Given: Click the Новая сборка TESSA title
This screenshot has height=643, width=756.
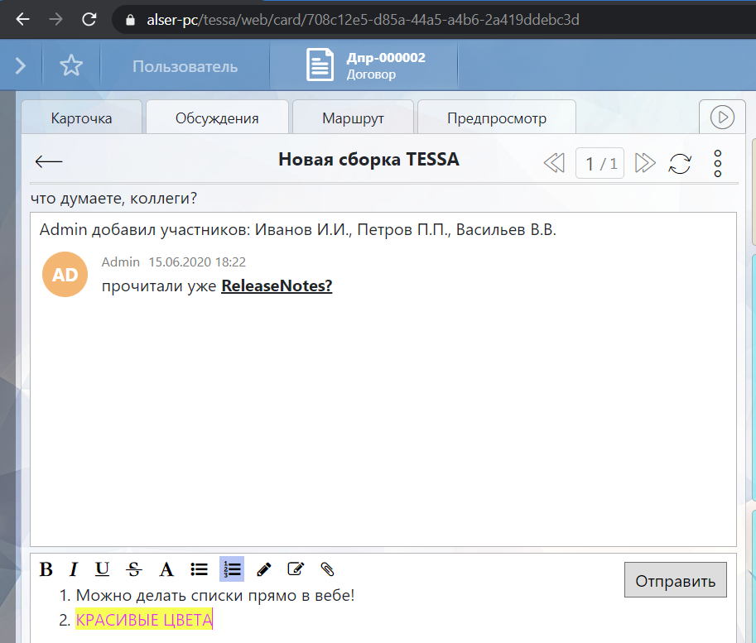Looking at the screenshot, I should coord(368,160).
